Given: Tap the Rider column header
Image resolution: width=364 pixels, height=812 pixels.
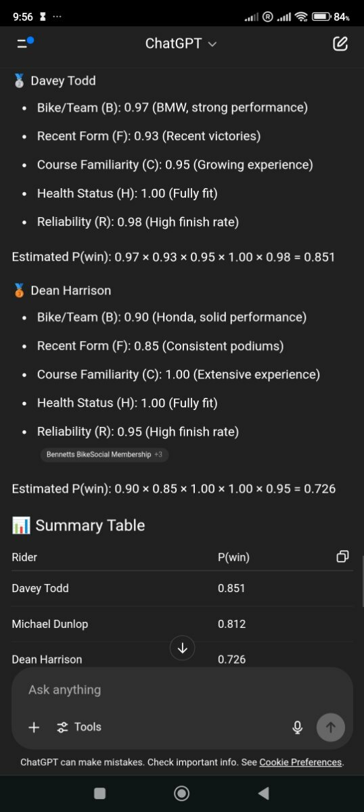Looking at the screenshot, I should [x=24, y=558].
